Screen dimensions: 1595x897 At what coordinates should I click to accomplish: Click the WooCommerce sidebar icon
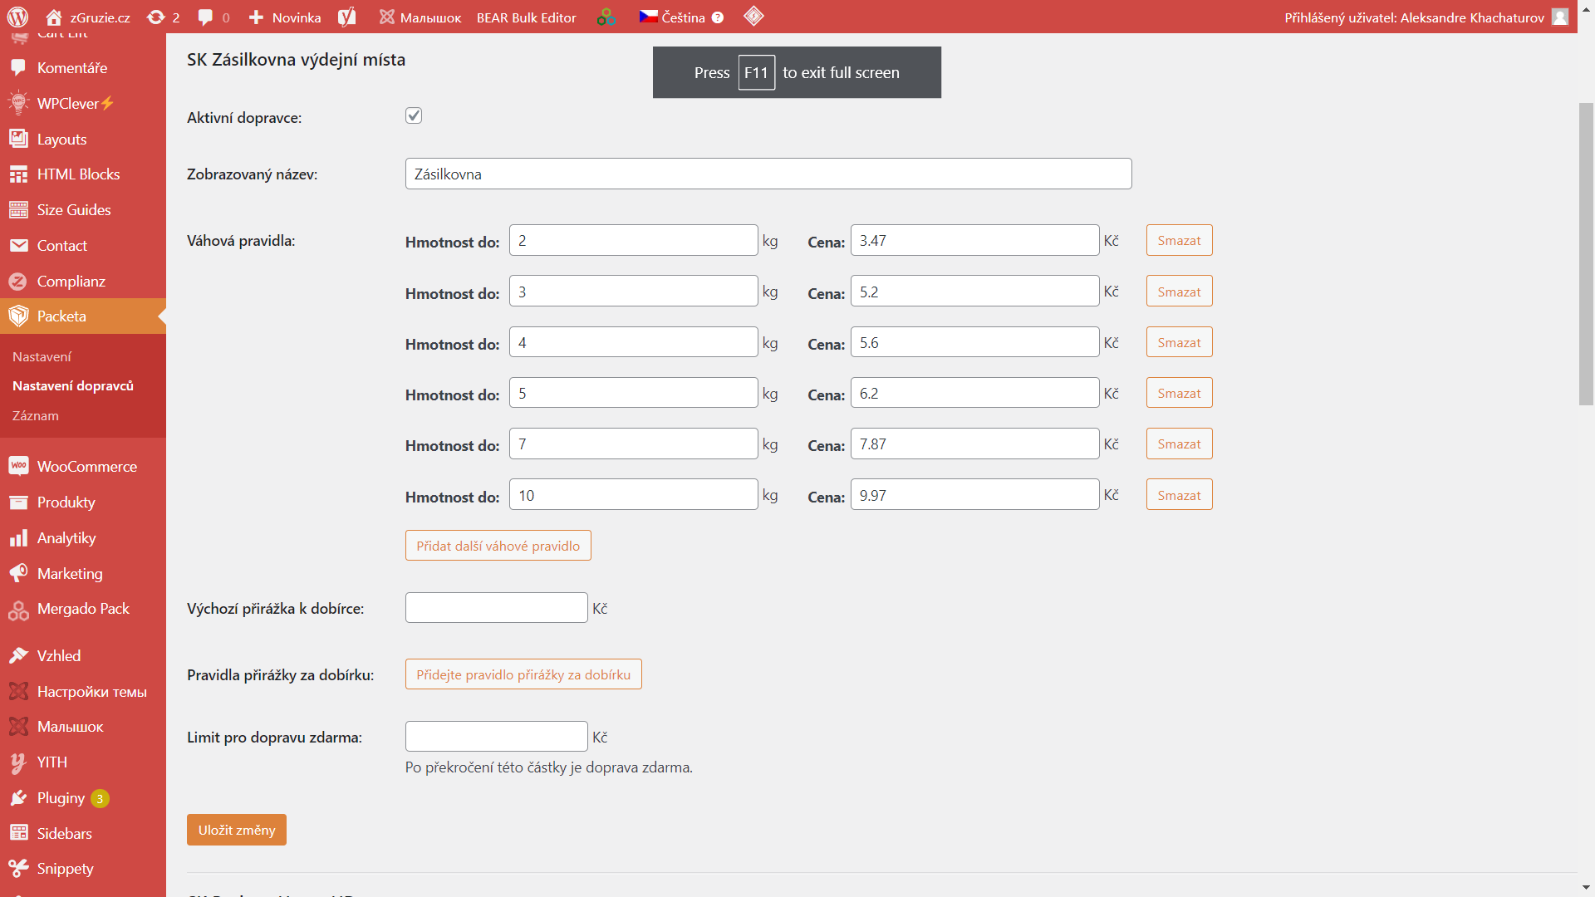[18, 466]
